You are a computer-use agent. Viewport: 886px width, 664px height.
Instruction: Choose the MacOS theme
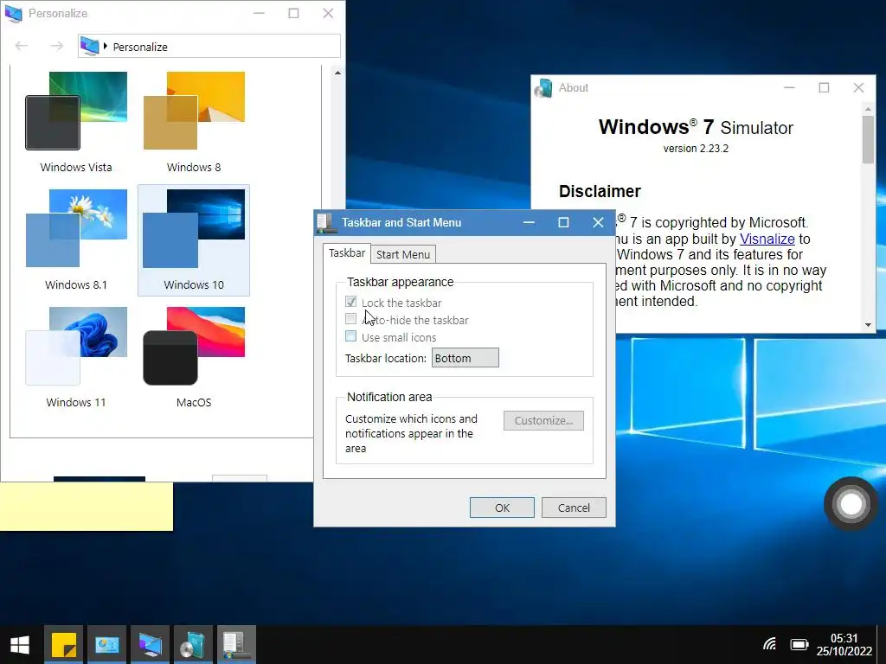194,358
